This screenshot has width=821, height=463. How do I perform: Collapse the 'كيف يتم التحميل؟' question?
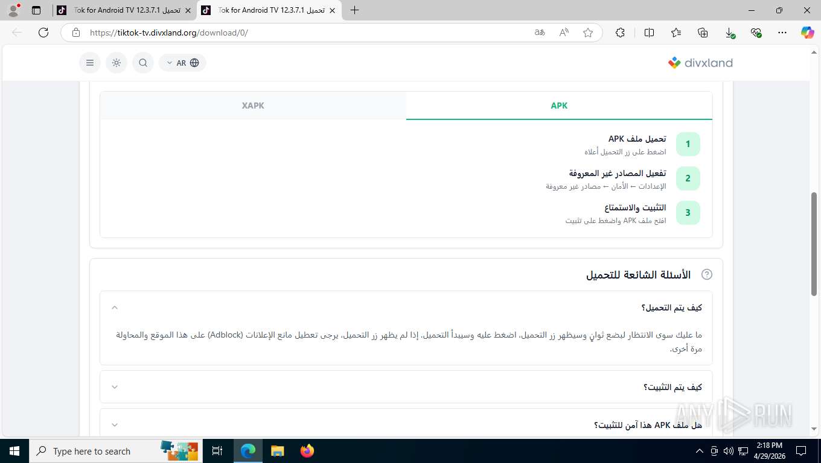point(406,307)
